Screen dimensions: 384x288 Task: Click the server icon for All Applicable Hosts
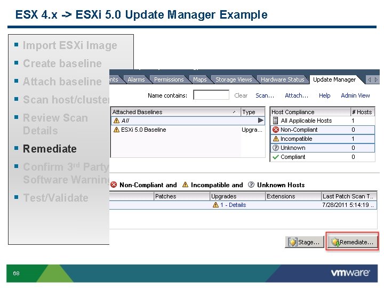tap(276, 121)
